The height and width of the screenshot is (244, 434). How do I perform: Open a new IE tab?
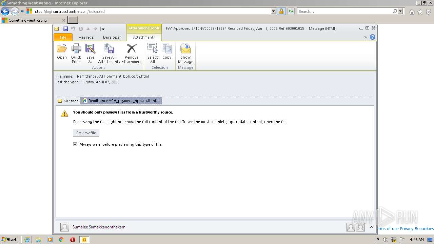73,20
